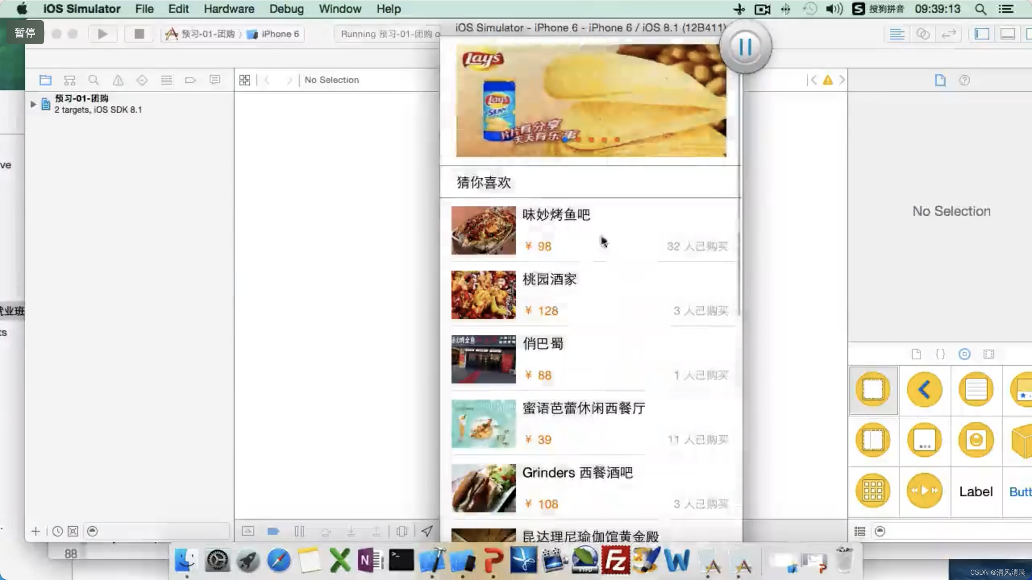Toggle the debug area pane button

tap(1007, 34)
